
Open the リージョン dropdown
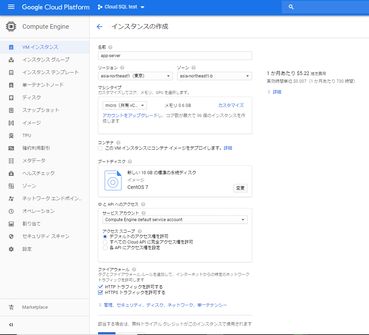[135, 76]
